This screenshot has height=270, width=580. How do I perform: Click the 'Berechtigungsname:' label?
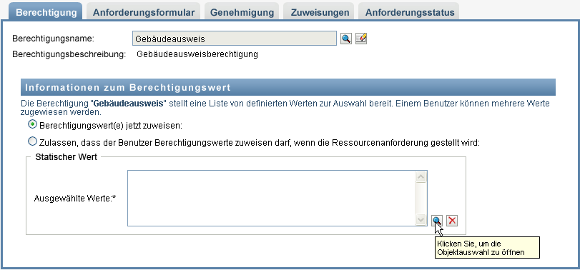(54, 39)
